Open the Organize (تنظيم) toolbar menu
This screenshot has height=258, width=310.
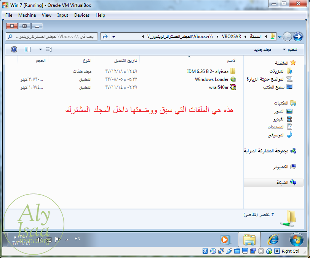point(290,49)
